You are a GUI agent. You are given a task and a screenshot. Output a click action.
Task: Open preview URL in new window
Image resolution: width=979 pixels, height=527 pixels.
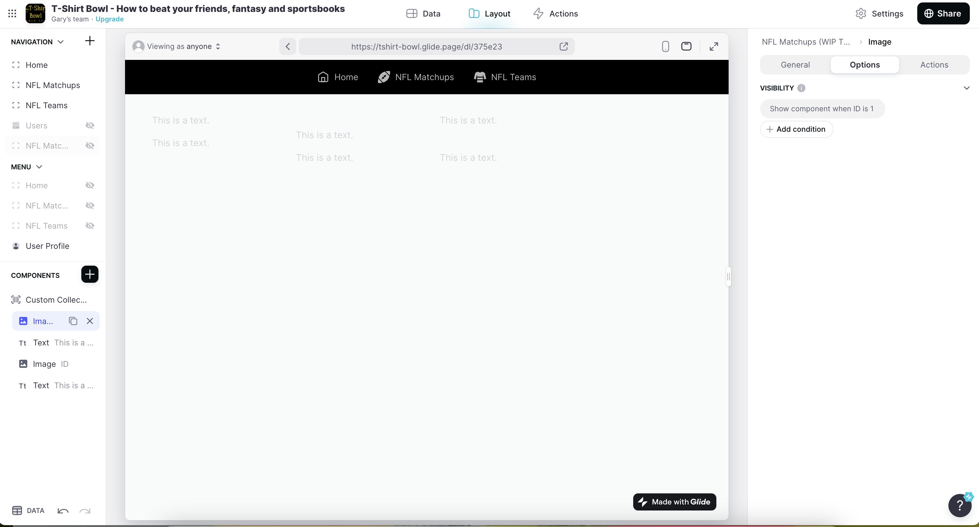(563, 46)
